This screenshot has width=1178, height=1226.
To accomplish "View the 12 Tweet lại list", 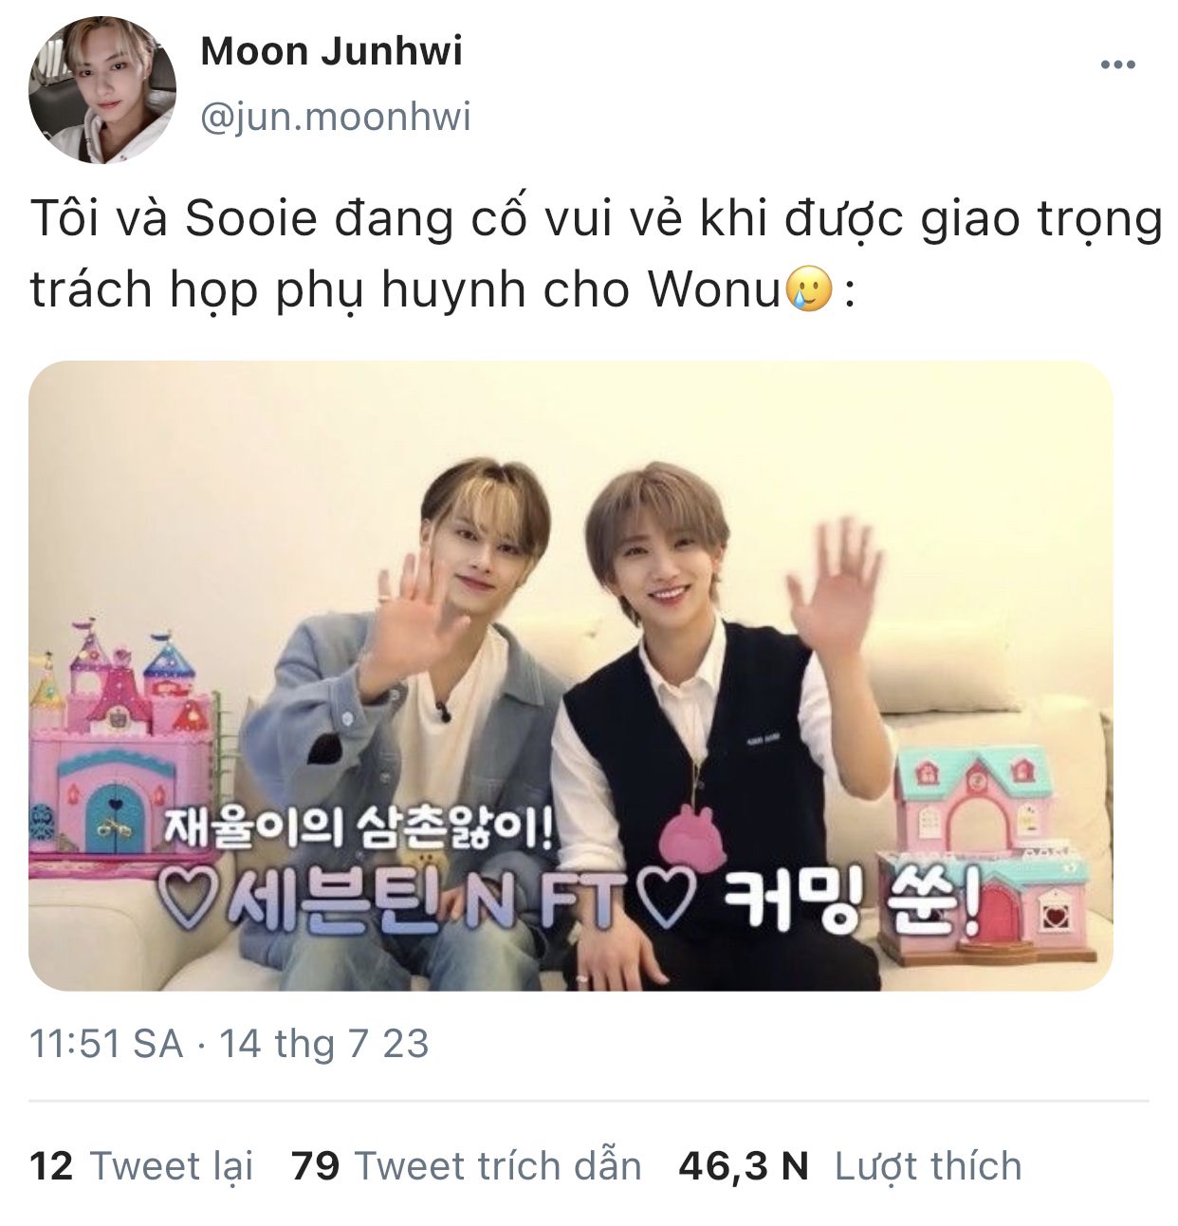I will pyautogui.click(x=142, y=1166).
